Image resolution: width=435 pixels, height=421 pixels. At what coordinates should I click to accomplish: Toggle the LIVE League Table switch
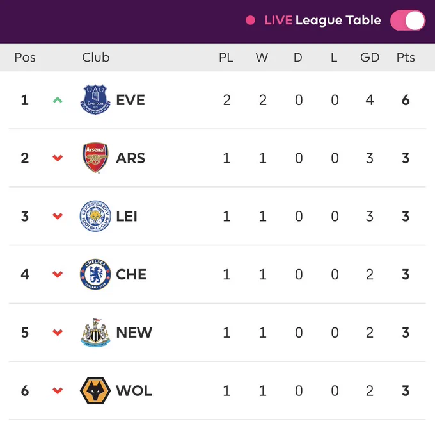point(407,21)
